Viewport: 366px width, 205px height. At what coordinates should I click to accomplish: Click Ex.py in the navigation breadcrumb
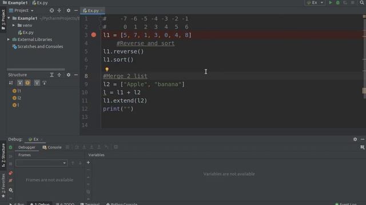(x=40, y=3)
